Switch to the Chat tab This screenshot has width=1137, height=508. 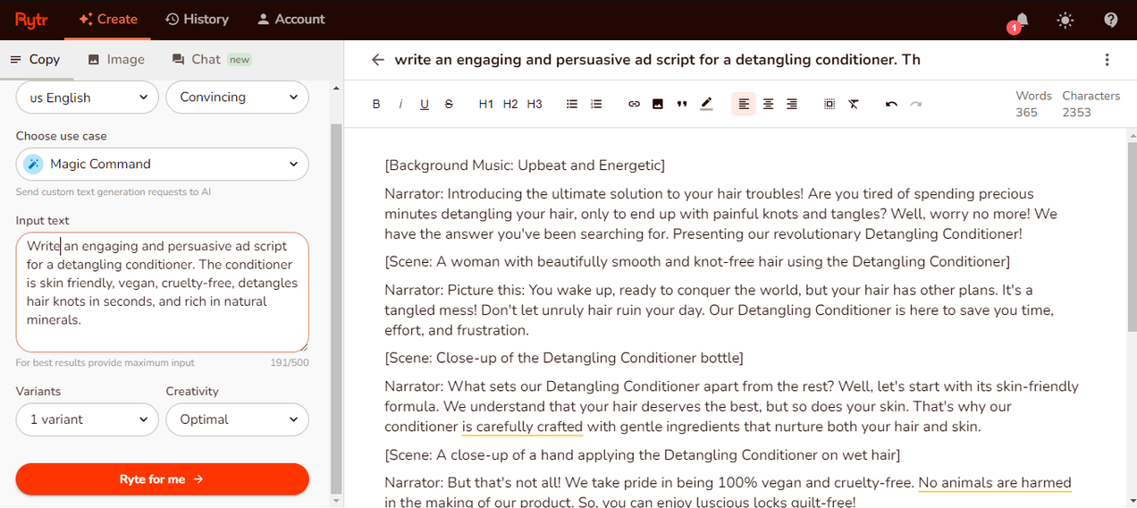pyautogui.click(x=211, y=59)
